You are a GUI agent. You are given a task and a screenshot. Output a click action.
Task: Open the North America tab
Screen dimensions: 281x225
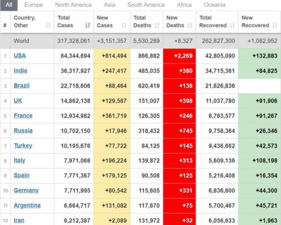[73, 5]
